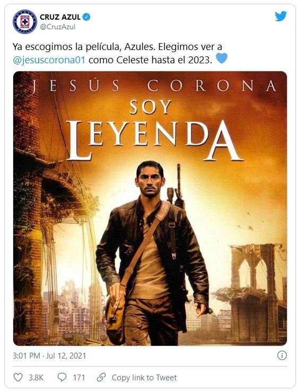Like the tweet with heart icon

tap(18, 377)
